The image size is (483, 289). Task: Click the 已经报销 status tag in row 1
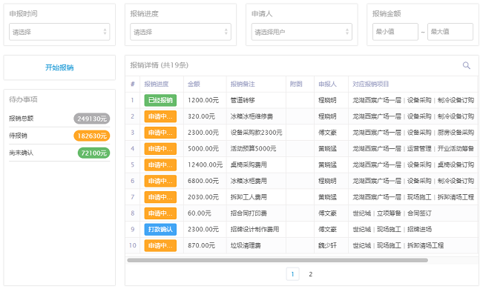coord(160,100)
